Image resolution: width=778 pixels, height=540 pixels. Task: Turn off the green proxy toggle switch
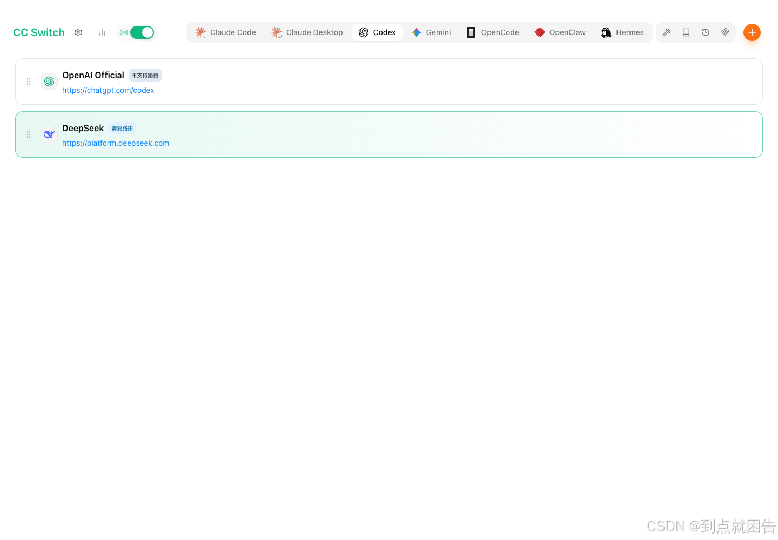[142, 32]
